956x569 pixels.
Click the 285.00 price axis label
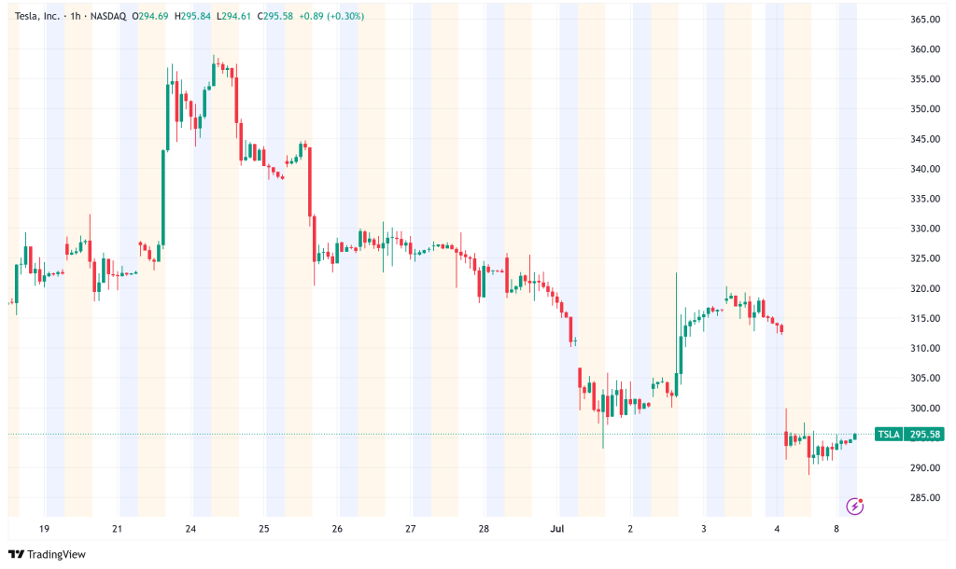point(925,498)
